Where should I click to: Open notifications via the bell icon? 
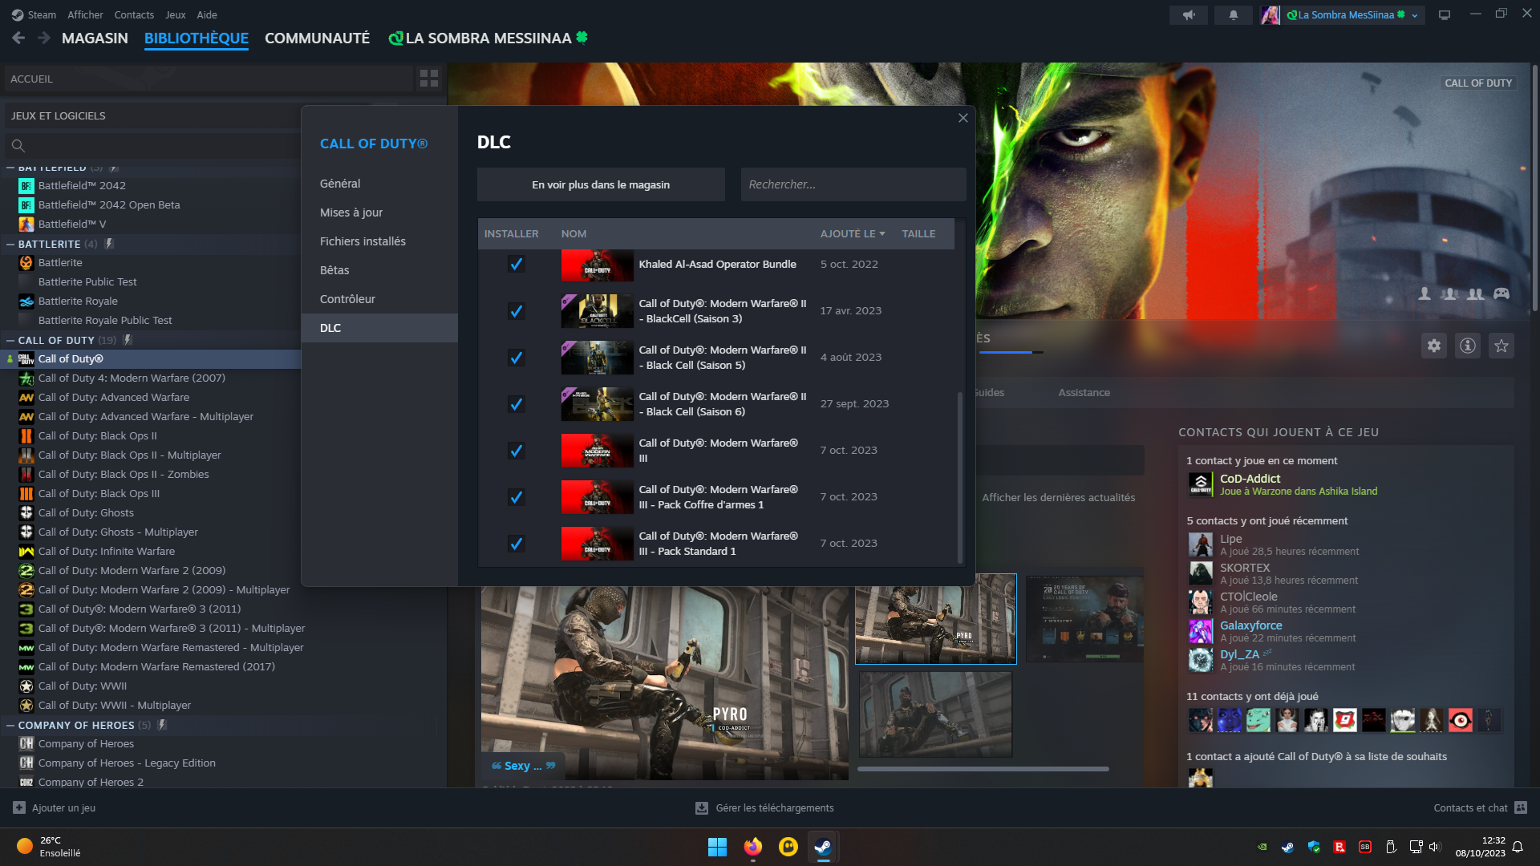(x=1233, y=14)
